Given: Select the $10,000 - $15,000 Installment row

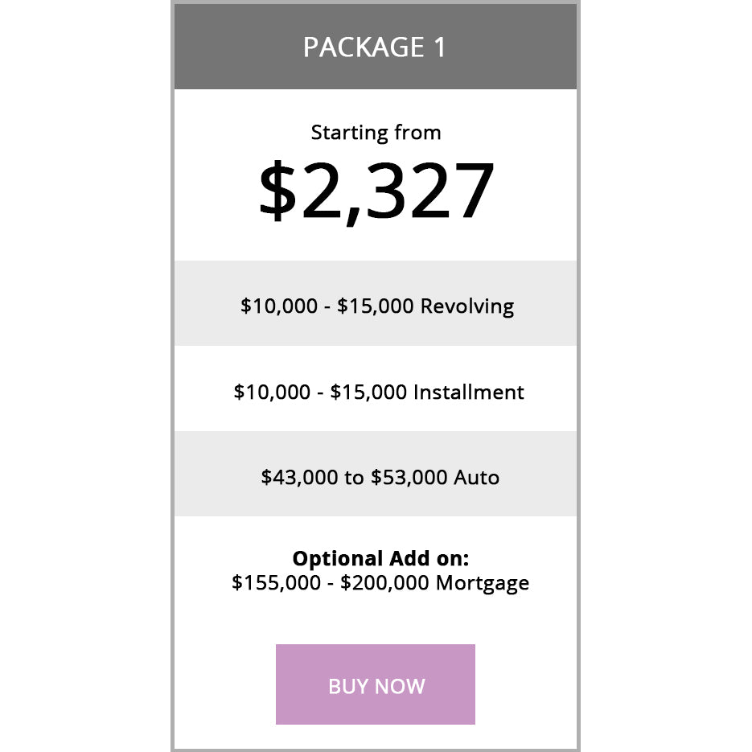Looking at the screenshot, I should pos(377,392).
